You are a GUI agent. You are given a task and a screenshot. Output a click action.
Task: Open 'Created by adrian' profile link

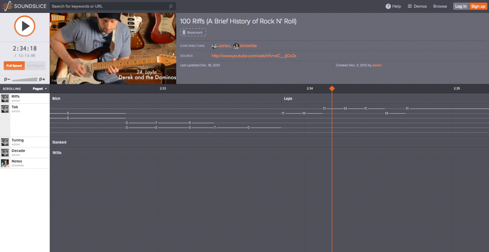pos(377,65)
